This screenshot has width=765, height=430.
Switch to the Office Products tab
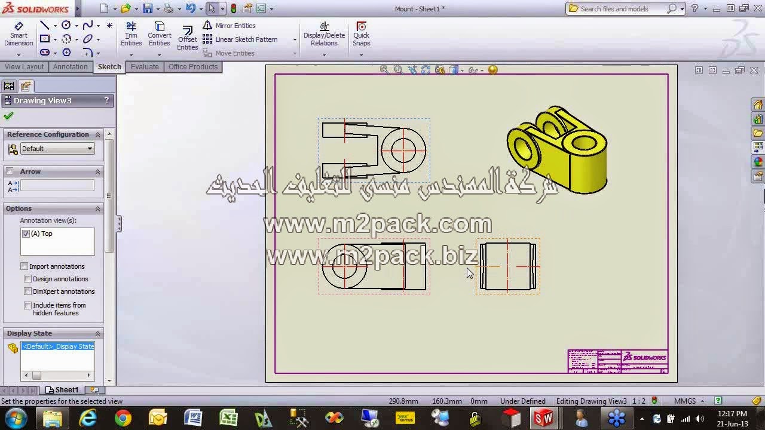[x=193, y=67]
